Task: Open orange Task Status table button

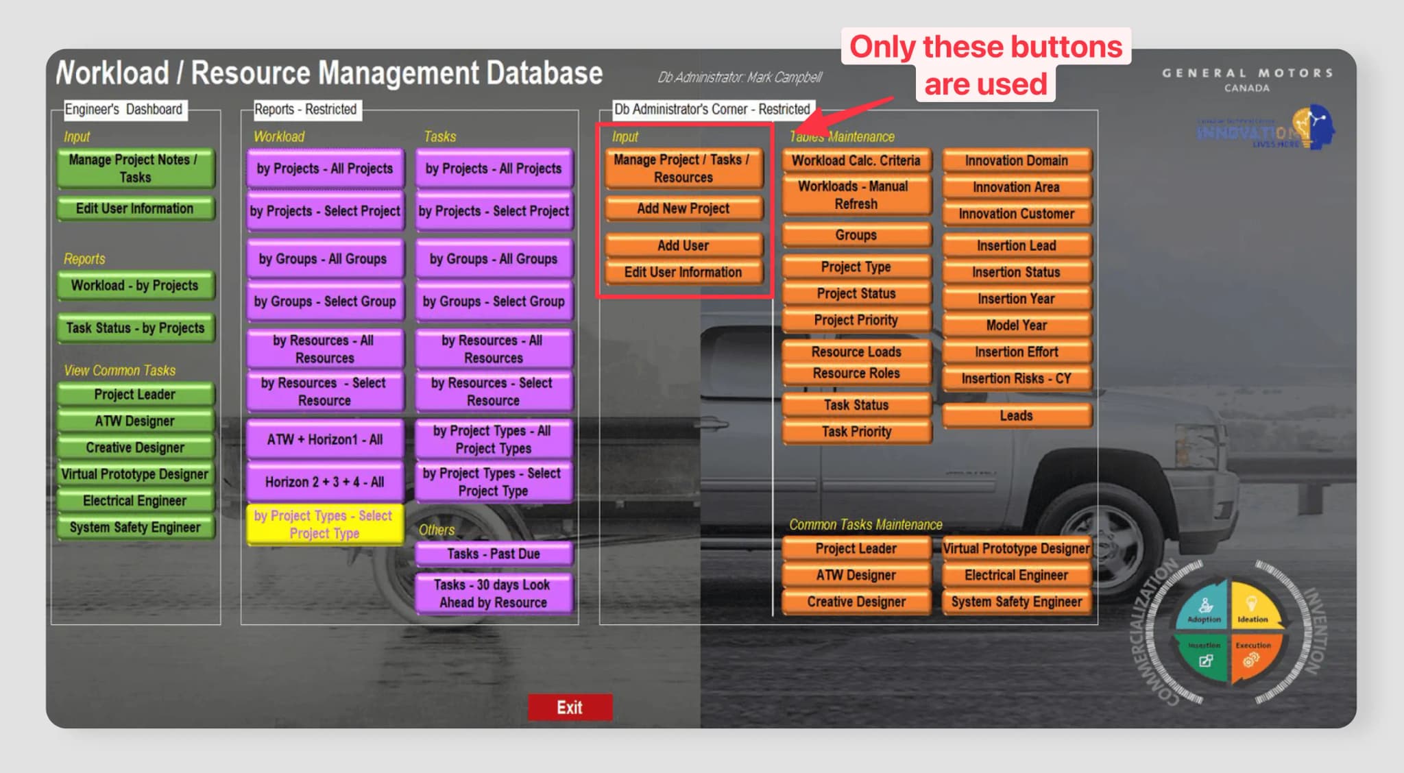Action: [856, 405]
